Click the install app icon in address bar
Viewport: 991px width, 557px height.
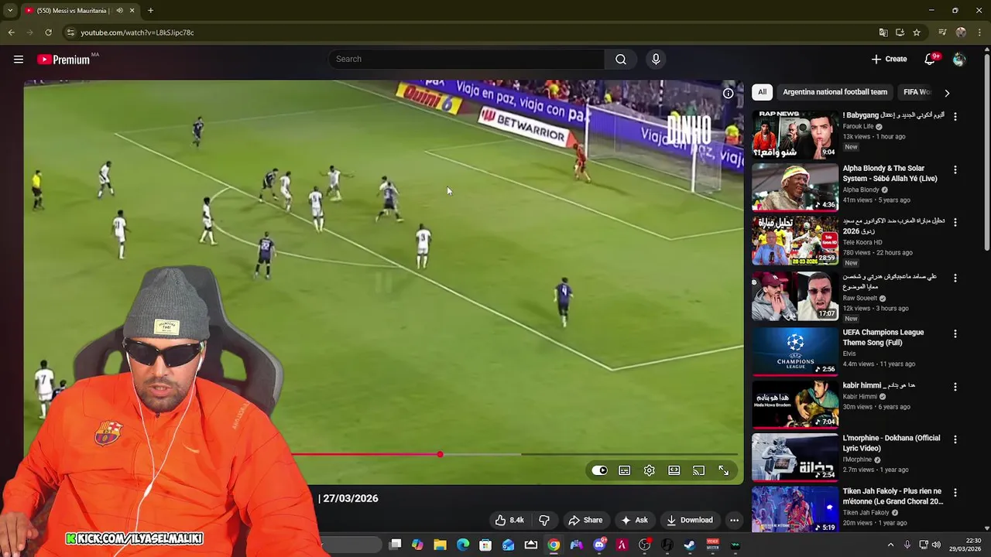[900, 32]
